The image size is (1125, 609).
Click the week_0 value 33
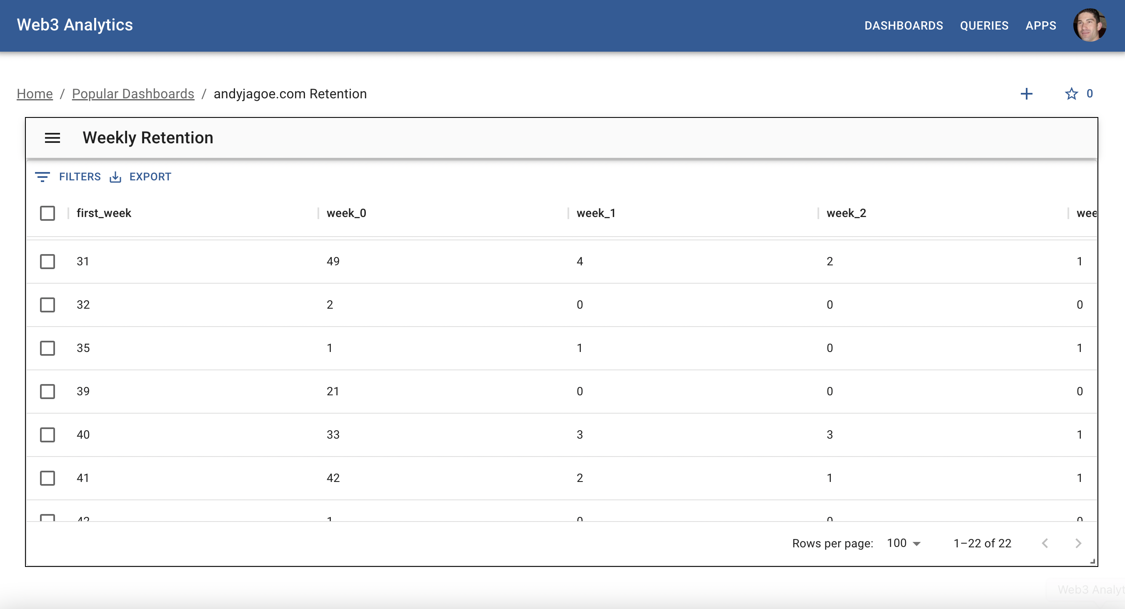coord(333,434)
